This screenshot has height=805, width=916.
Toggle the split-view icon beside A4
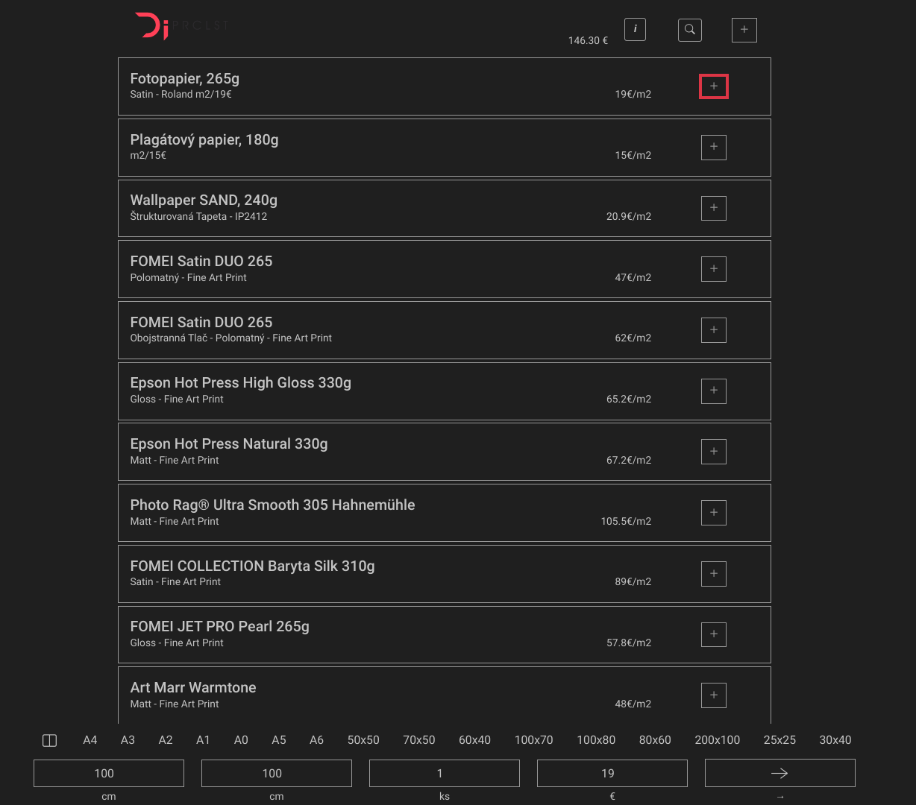click(50, 740)
